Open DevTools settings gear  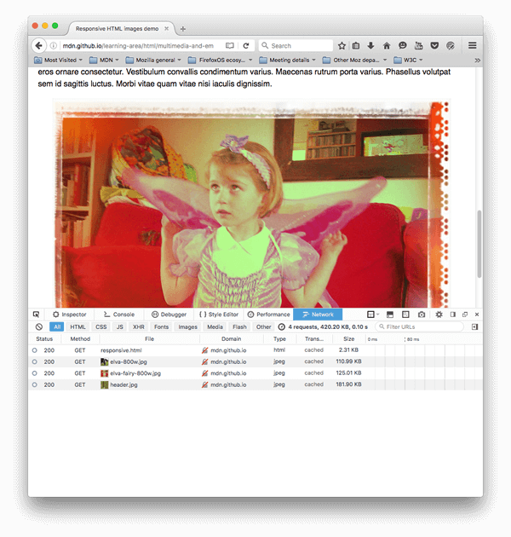pyautogui.click(x=439, y=315)
